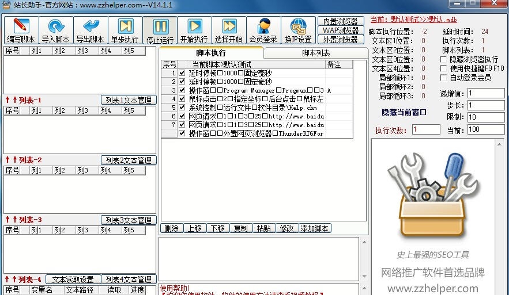The width and height of the screenshot is (509, 295).
Task: Click 变量名 column header in list 4
Action: [x=42, y=290]
